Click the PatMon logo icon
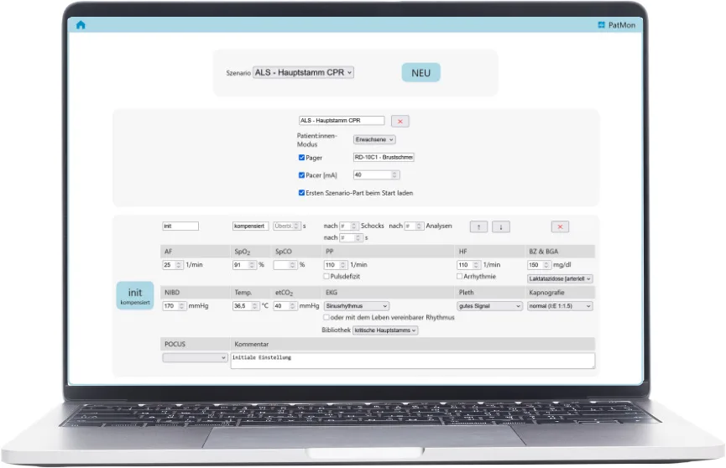This screenshot has width=726, height=468. click(x=601, y=25)
